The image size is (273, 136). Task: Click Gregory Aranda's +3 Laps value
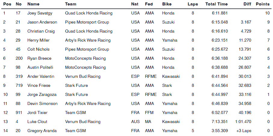pyautogui.click(x=244, y=131)
